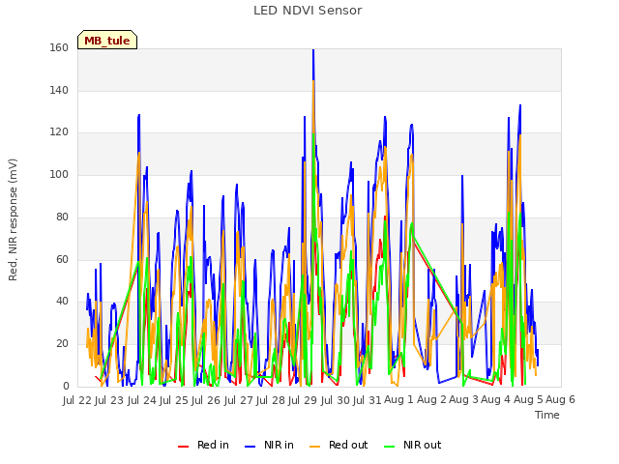Click the x-axis date label Jul 23
619x464 pixels.
tap(109, 400)
